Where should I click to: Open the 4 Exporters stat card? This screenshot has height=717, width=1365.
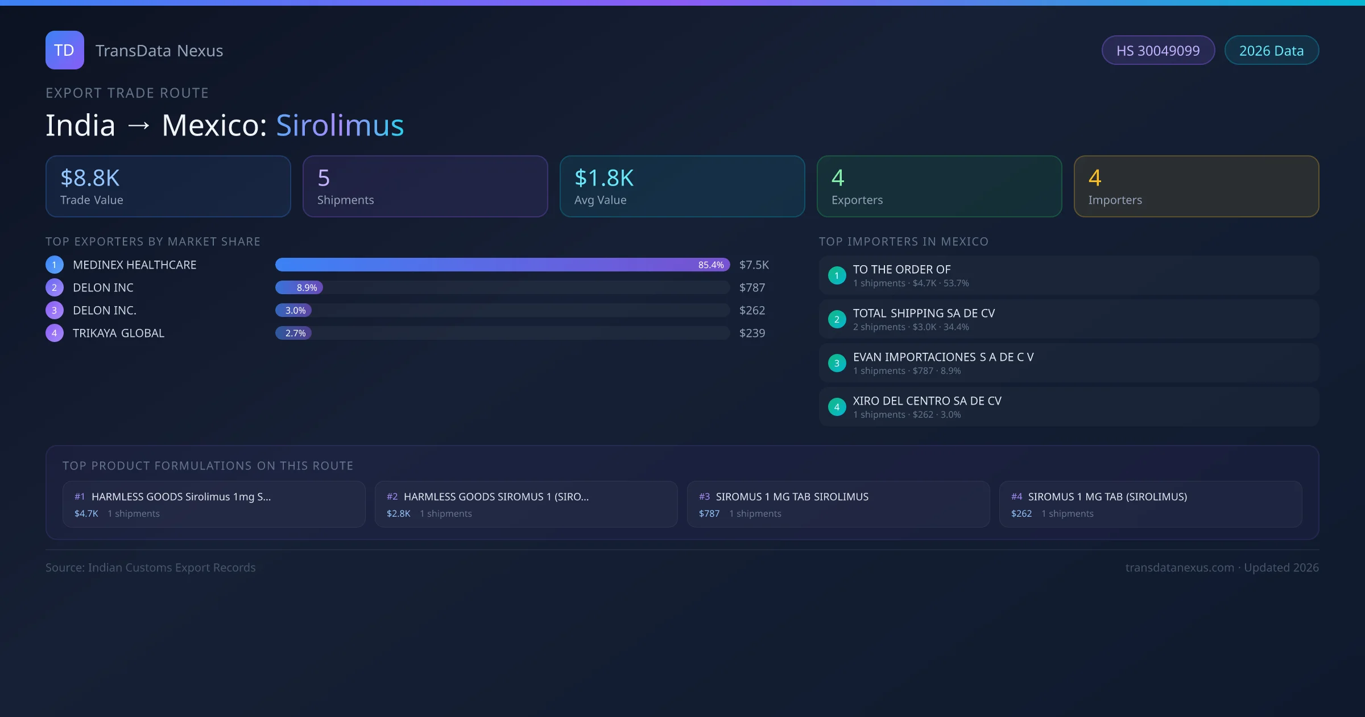pos(939,187)
